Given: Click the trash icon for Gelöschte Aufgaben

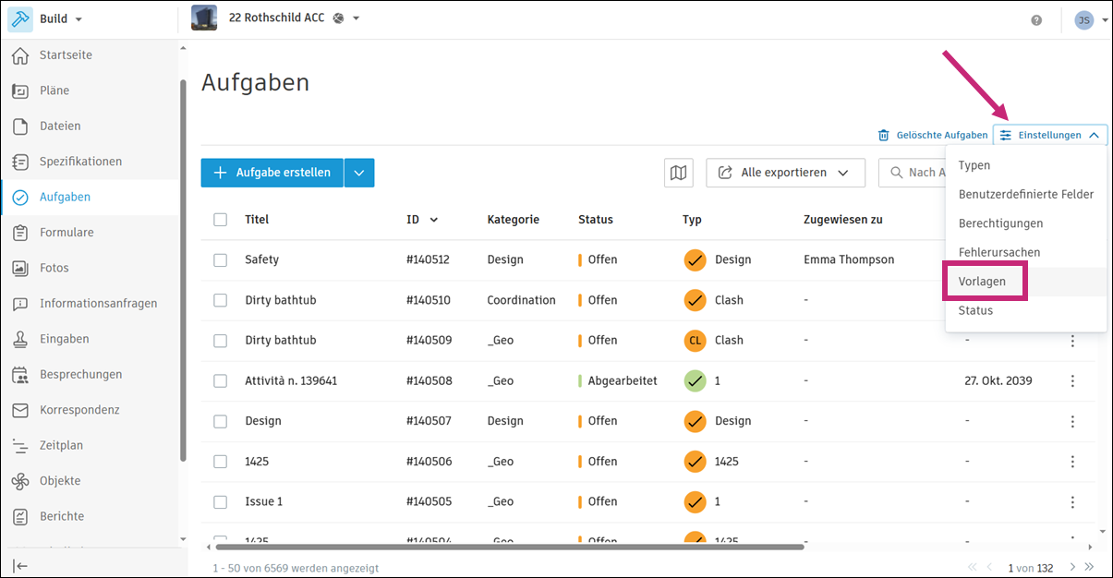Looking at the screenshot, I should [x=884, y=135].
